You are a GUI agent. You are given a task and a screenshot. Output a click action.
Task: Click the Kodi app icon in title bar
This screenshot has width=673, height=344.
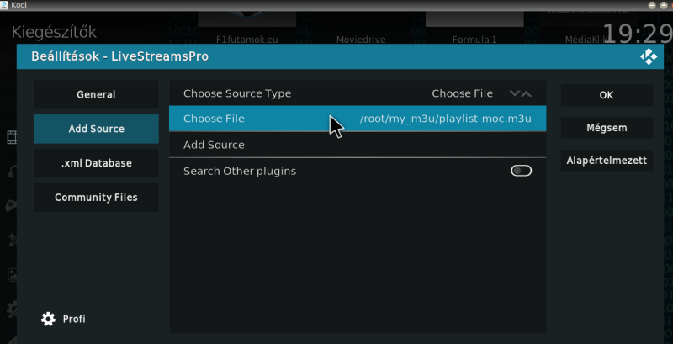tap(4, 5)
